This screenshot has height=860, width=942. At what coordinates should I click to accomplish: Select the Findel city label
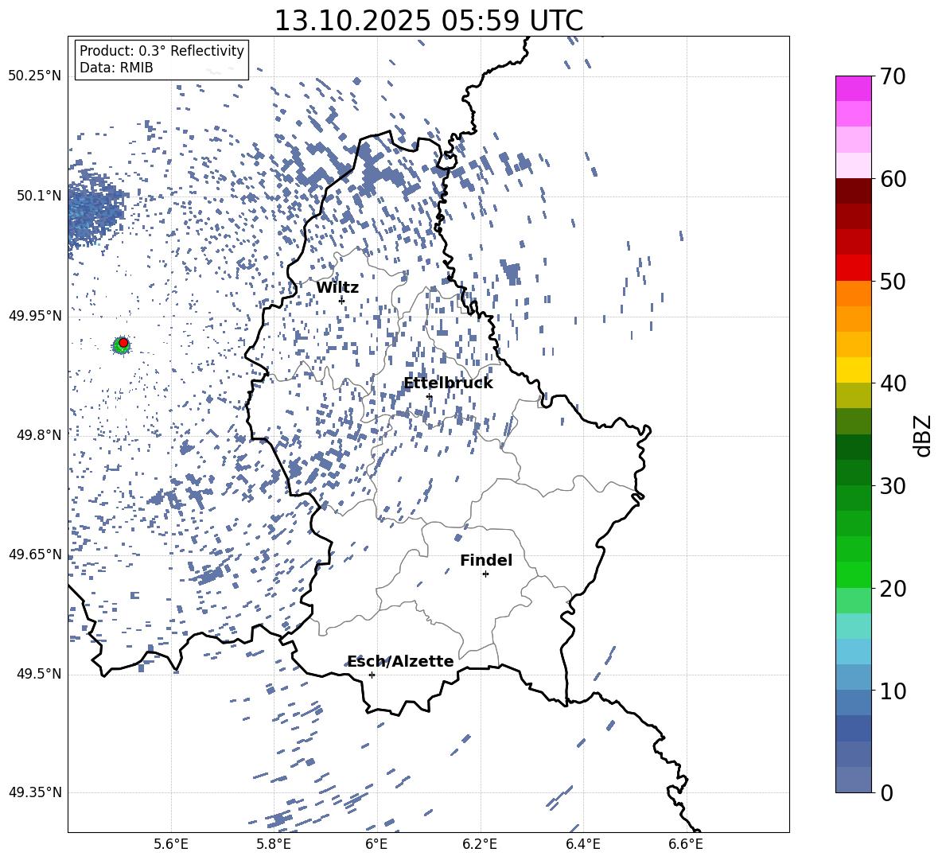[486, 560]
